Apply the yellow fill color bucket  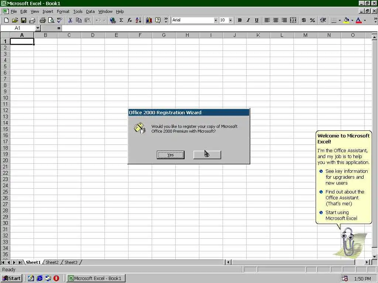click(x=346, y=21)
